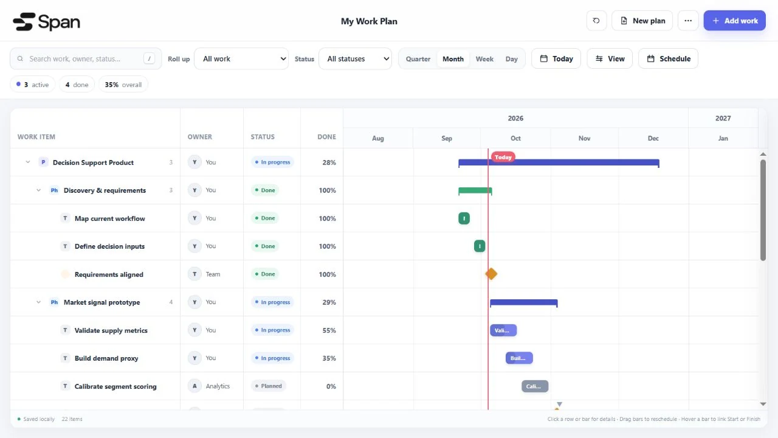Screen dimensions: 778x438
Task: Jump to Today in the timeline
Action: [x=556, y=59]
